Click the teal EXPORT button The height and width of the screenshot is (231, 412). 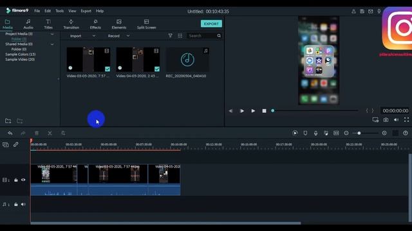[x=211, y=24]
